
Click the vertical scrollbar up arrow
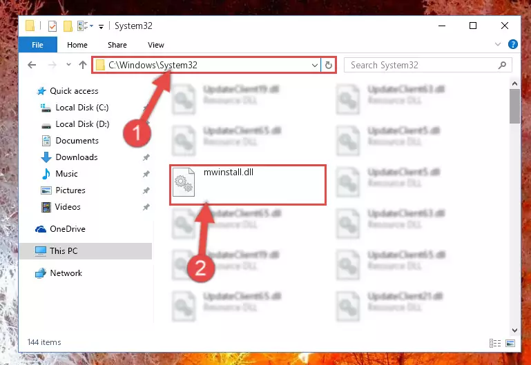point(514,83)
